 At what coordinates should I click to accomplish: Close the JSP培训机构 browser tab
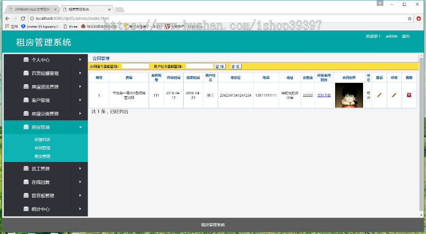[x=55, y=9]
